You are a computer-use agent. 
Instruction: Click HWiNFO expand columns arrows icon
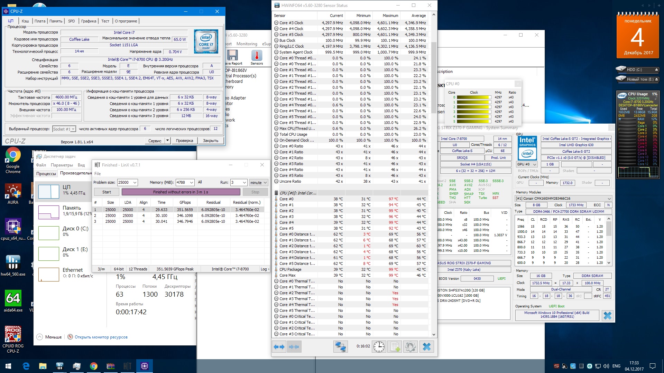[279, 347]
